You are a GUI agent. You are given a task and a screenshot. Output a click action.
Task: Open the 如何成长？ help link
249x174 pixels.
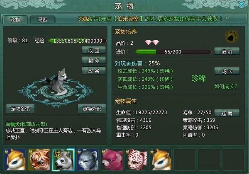pyautogui.click(x=226, y=87)
